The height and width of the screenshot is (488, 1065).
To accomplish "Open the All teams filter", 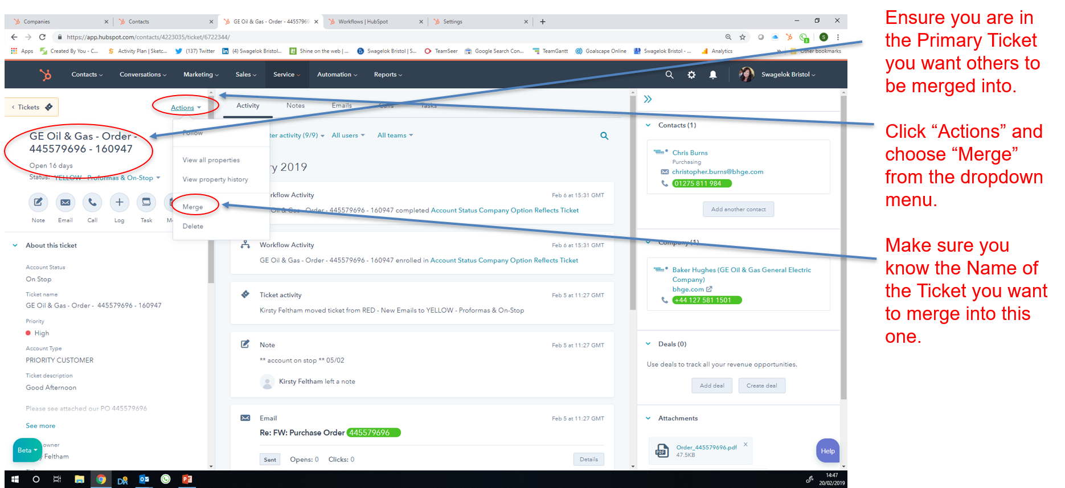I will pos(395,136).
